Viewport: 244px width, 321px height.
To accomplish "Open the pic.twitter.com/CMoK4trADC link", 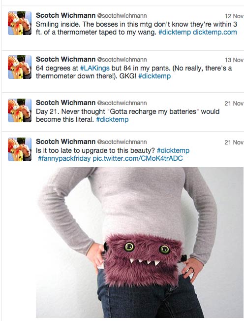I will coord(138,158).
